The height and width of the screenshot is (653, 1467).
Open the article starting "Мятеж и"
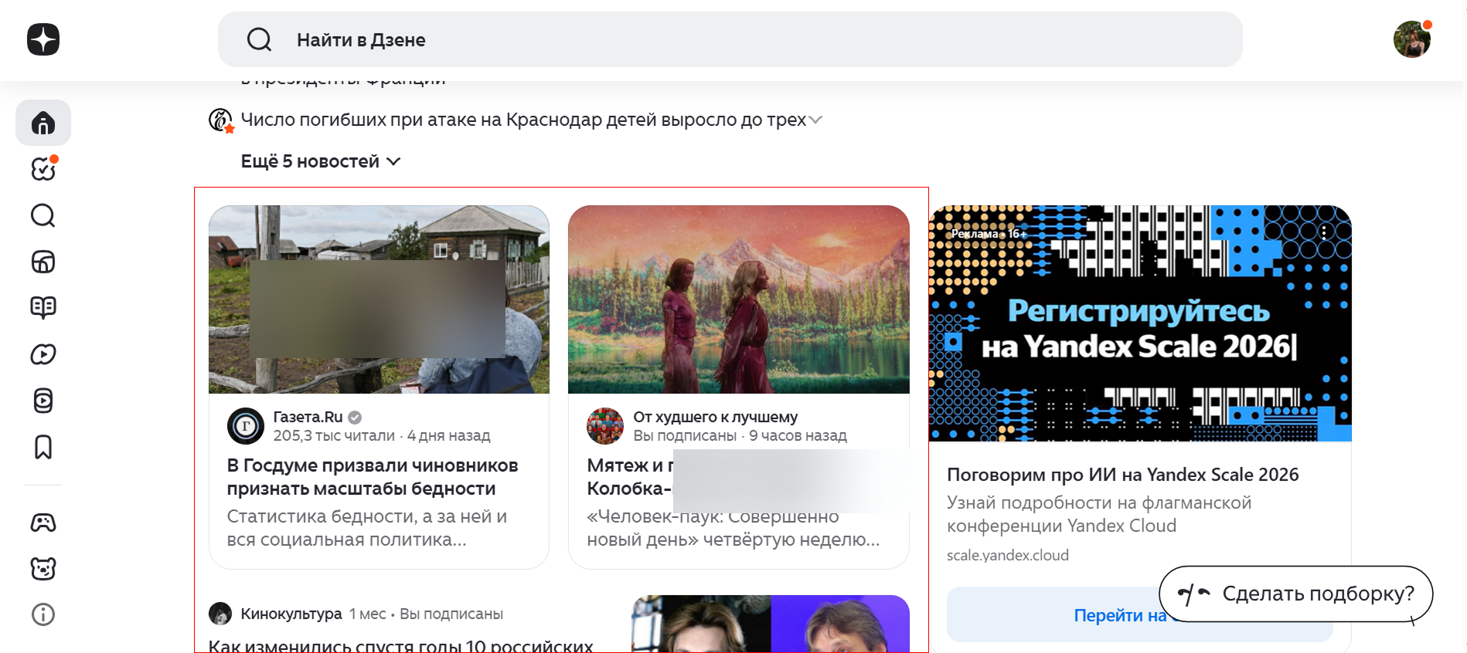630,477
